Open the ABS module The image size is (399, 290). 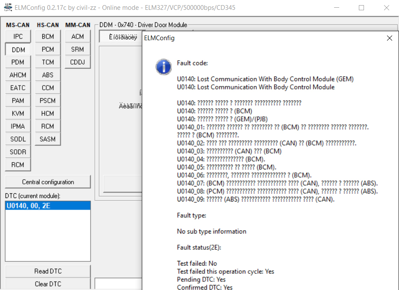(48, 75)
